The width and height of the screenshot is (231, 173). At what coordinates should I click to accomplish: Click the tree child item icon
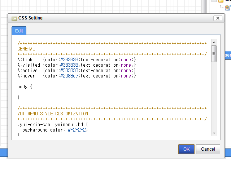pyautogui.click(x=227, y=8)
